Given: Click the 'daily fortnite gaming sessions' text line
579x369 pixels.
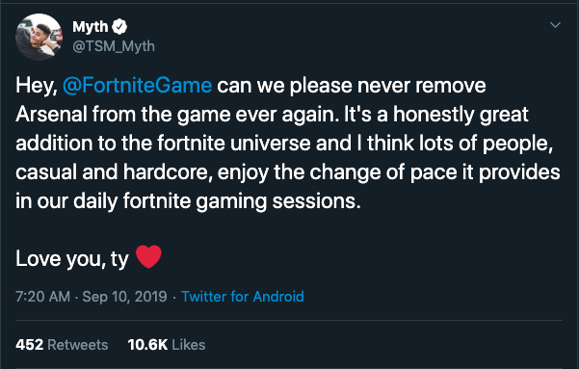Looking at the screenshot, I should coord(188,201).
